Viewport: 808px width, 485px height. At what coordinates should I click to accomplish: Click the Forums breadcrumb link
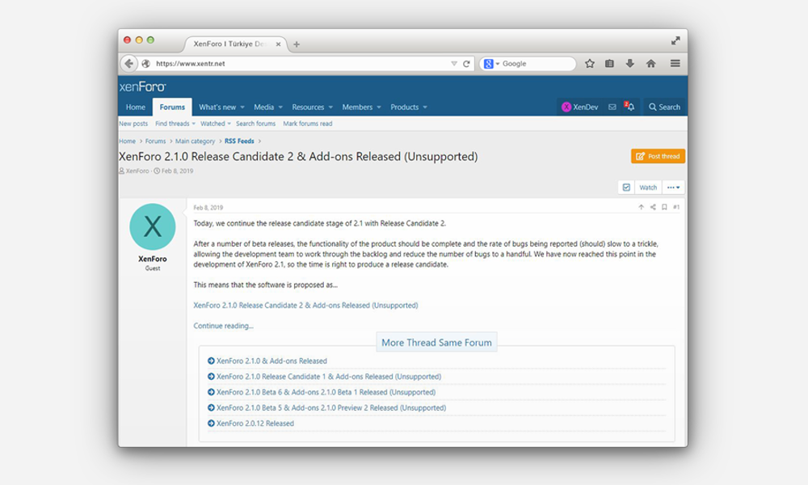(156, 141)
